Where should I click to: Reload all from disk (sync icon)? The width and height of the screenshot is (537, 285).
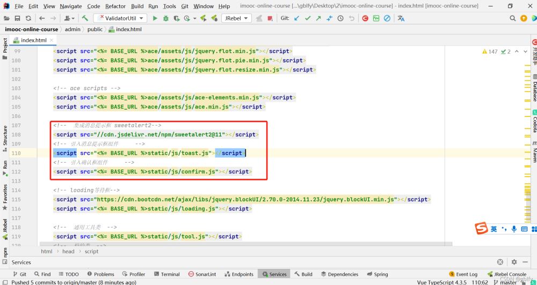coord(28,18)
